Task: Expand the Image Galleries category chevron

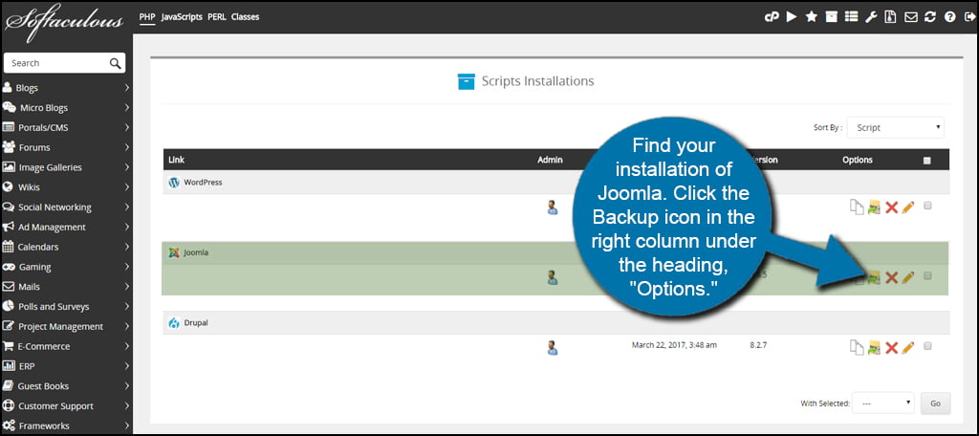Action: pyautogui.click(x=127, y=167)
